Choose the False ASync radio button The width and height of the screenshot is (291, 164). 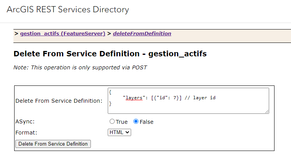click(136, 122)
